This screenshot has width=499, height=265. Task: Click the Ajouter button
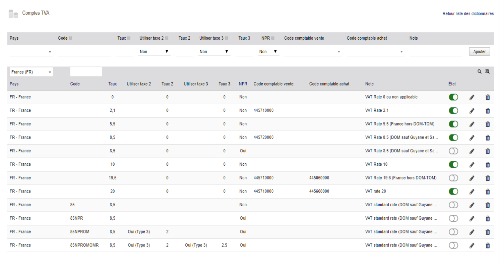pos(479,52)
